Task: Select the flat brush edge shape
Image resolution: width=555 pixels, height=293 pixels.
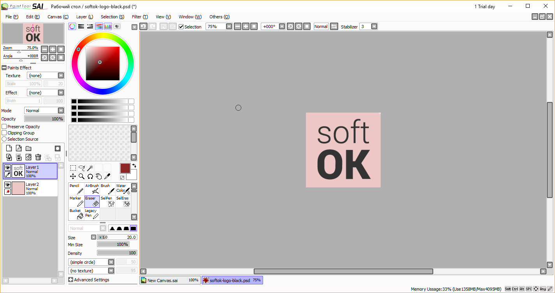Action: pos(133,228)
